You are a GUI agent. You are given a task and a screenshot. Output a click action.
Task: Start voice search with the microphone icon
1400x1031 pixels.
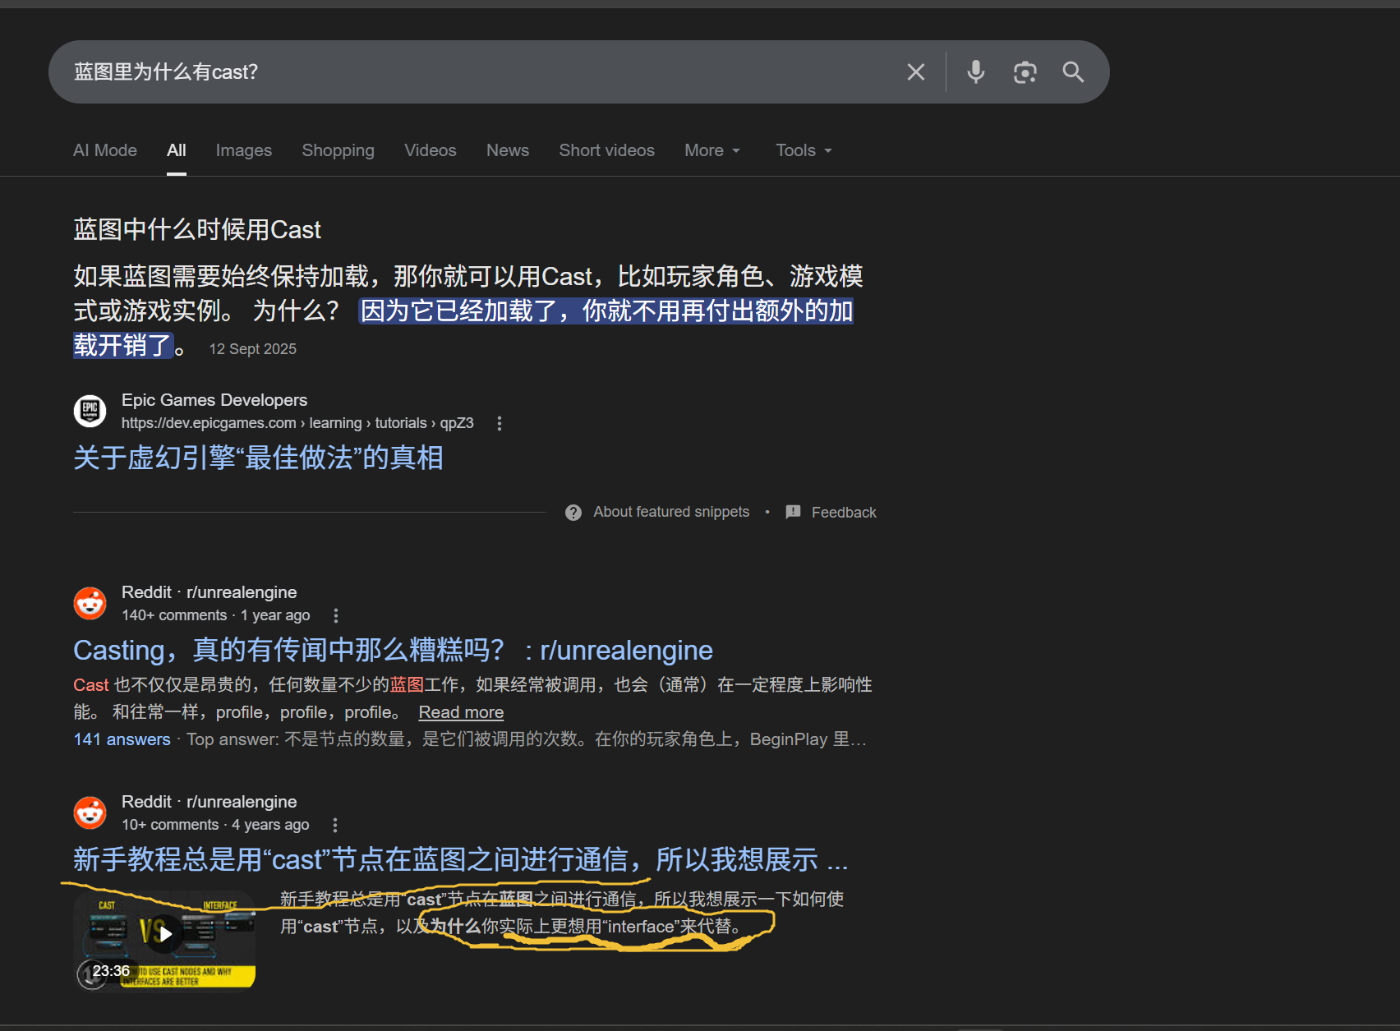coord(975,72)
